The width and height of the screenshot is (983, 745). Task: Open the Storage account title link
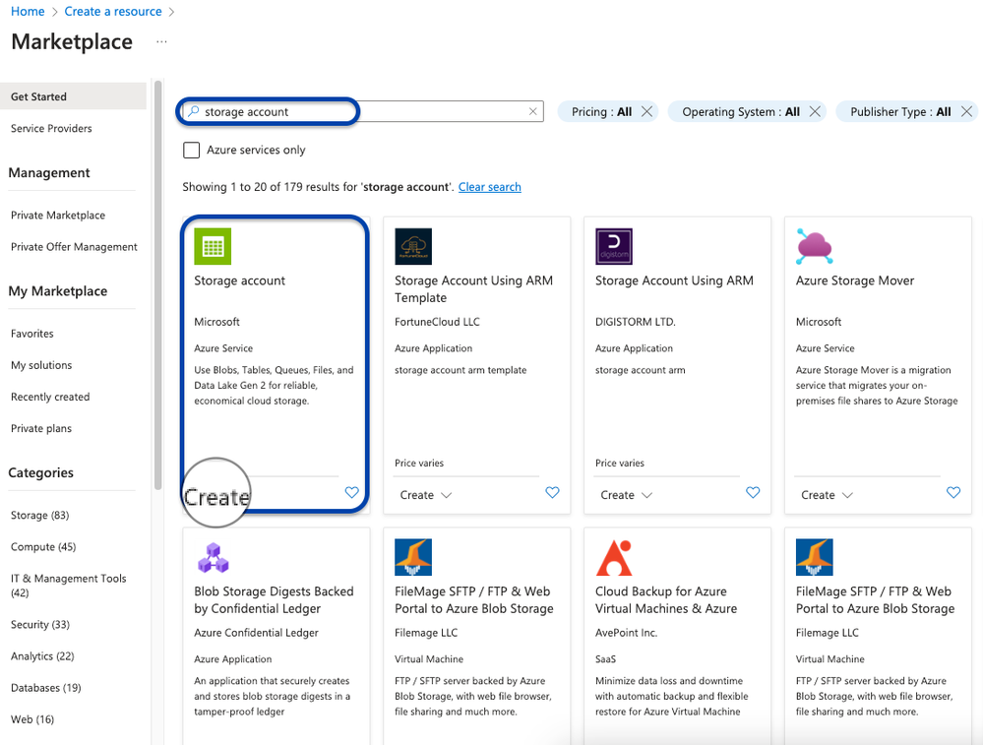(x=239, y=280)
